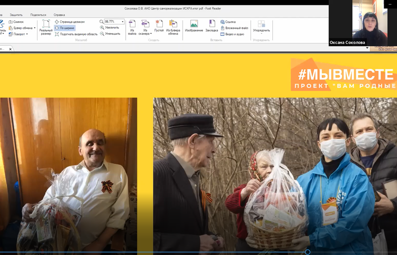The height and width of the screenshot is (255, 397).
Task: Create PDF Из сканера from scanner
Action: 145,28
